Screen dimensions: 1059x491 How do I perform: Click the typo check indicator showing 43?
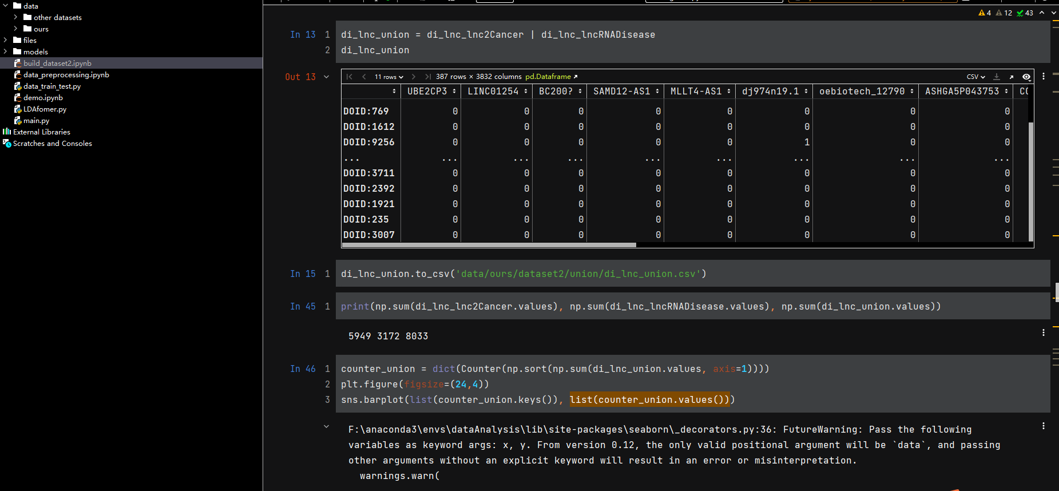coord(1025,13)
